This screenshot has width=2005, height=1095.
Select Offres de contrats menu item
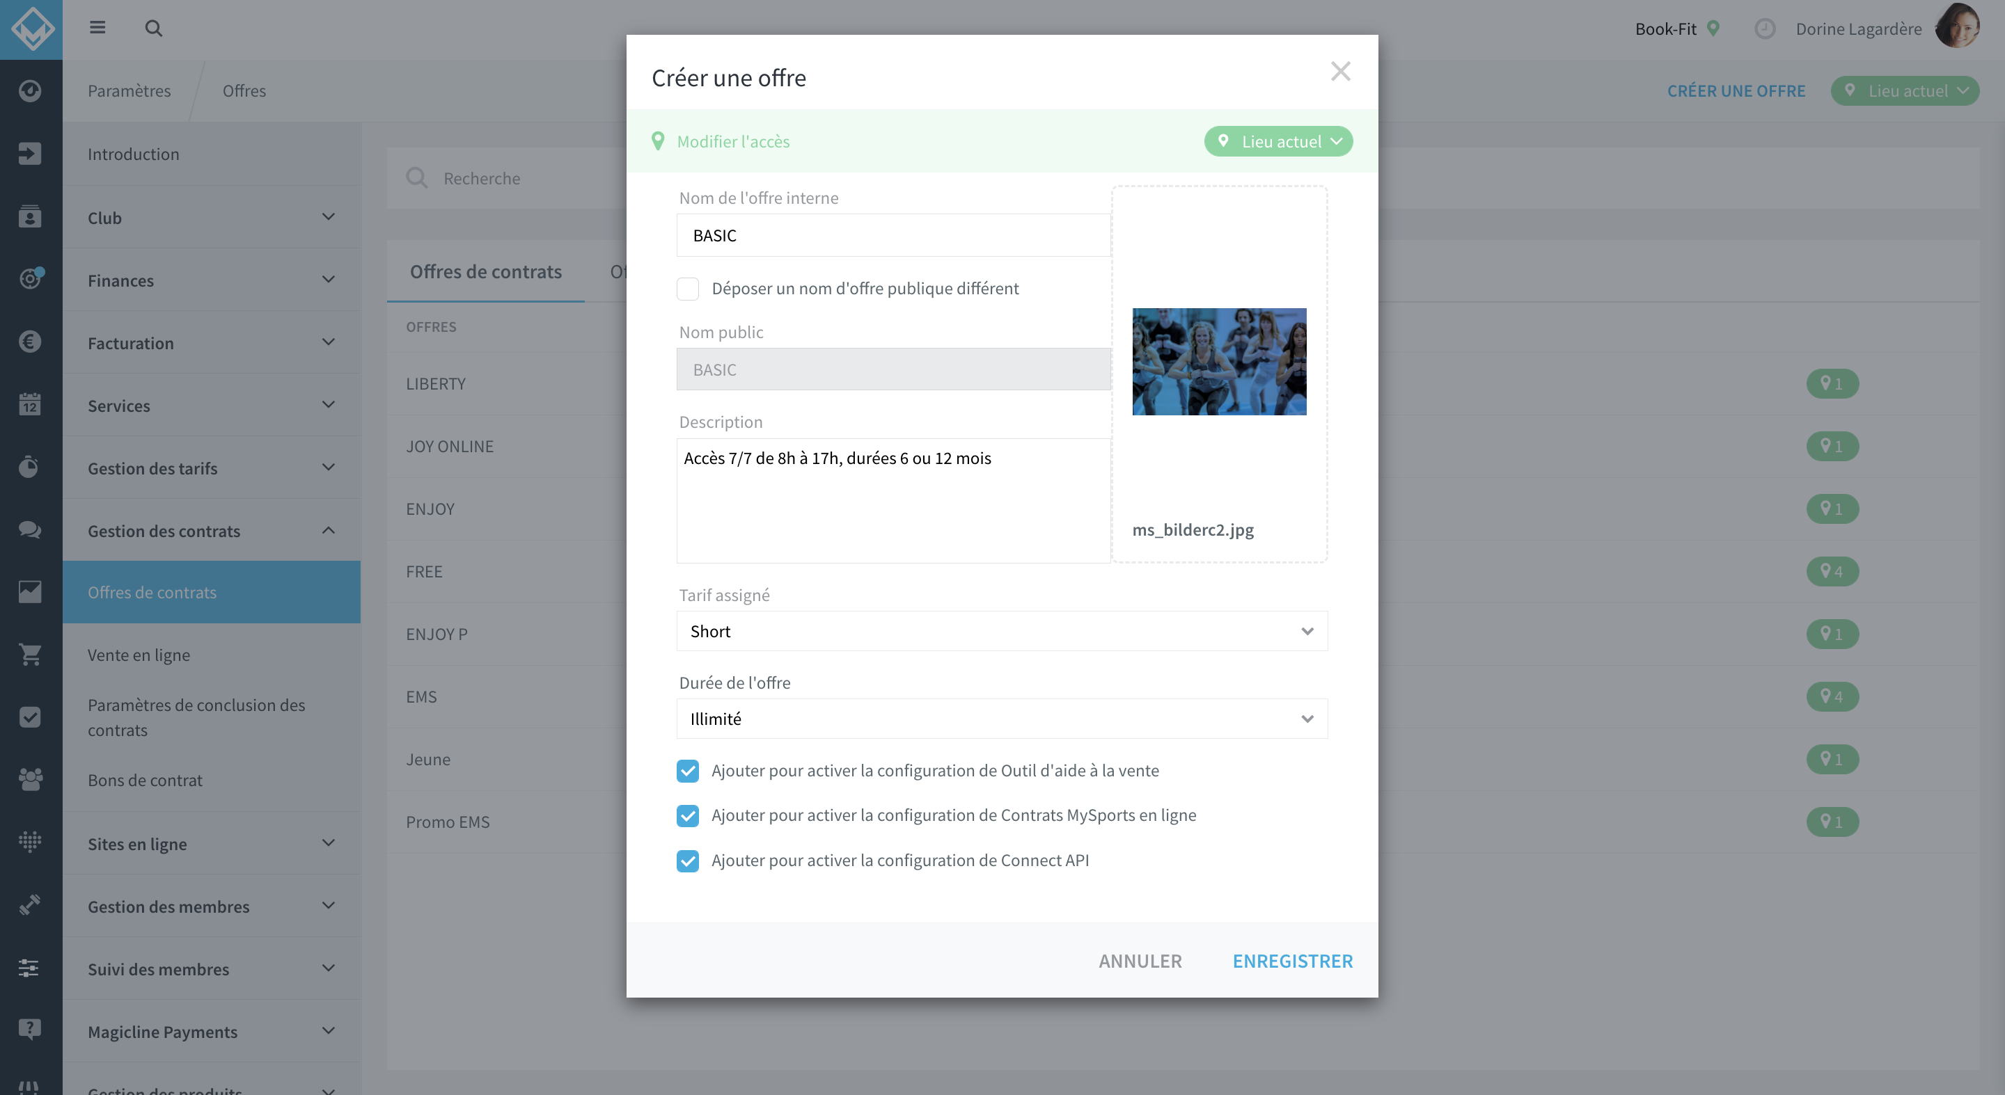point(211,592)
